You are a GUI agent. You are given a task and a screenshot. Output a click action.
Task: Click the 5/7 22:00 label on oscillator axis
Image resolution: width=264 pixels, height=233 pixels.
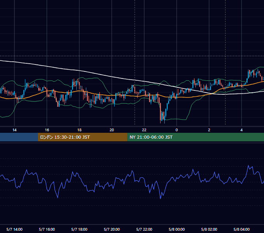tap(144, 230)
